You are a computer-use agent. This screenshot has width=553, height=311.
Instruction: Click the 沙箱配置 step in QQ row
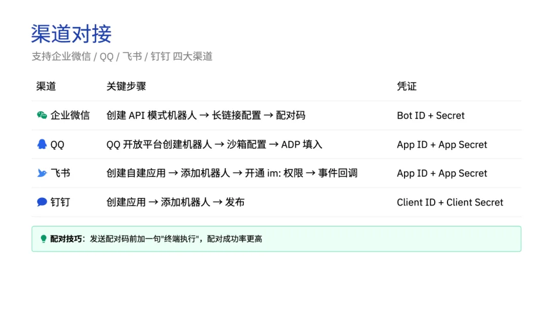[246, 144]
